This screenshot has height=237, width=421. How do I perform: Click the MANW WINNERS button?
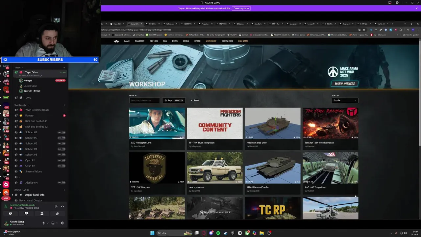(x=344, y=84)
